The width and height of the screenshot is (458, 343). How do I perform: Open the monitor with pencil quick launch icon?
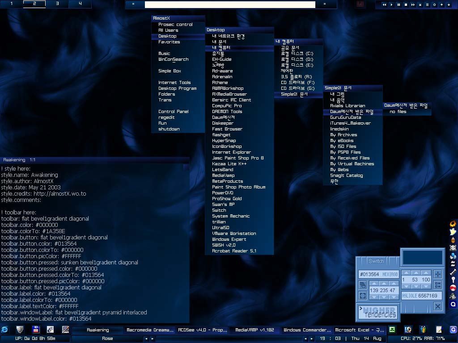[x=65, y=330]
